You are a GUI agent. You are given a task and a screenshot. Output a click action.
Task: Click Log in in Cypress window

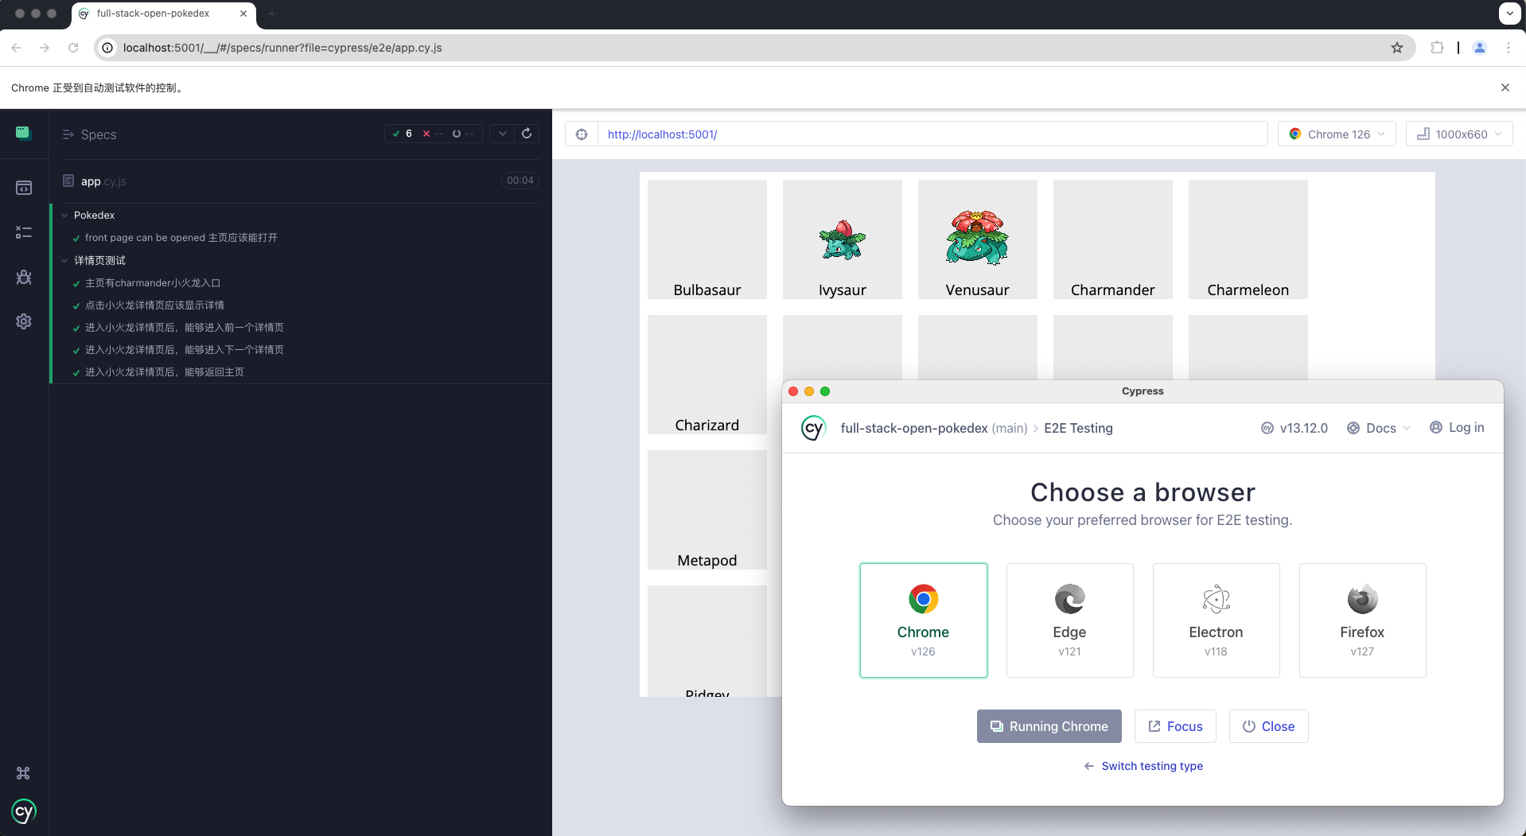(1457, 427)
